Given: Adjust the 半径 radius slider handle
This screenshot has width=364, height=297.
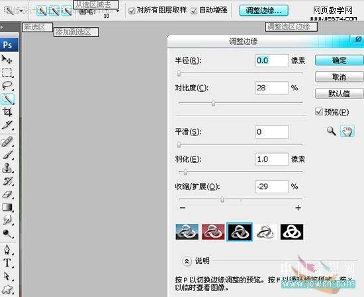Looking at the screenshot, I should point(179,73).
